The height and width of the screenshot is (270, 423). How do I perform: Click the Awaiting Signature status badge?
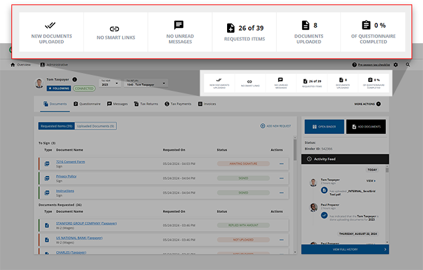243,164
